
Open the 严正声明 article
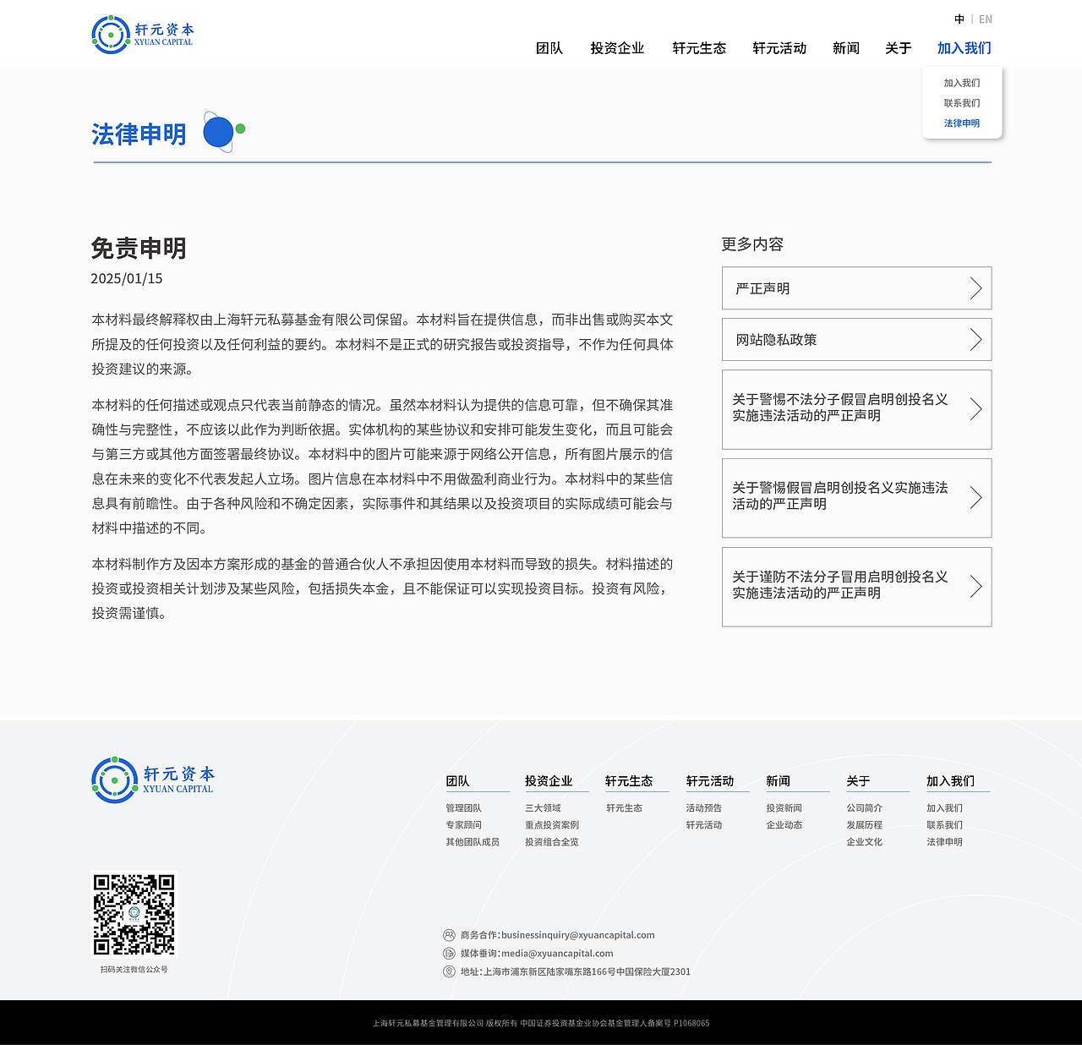tap(856, 288)
